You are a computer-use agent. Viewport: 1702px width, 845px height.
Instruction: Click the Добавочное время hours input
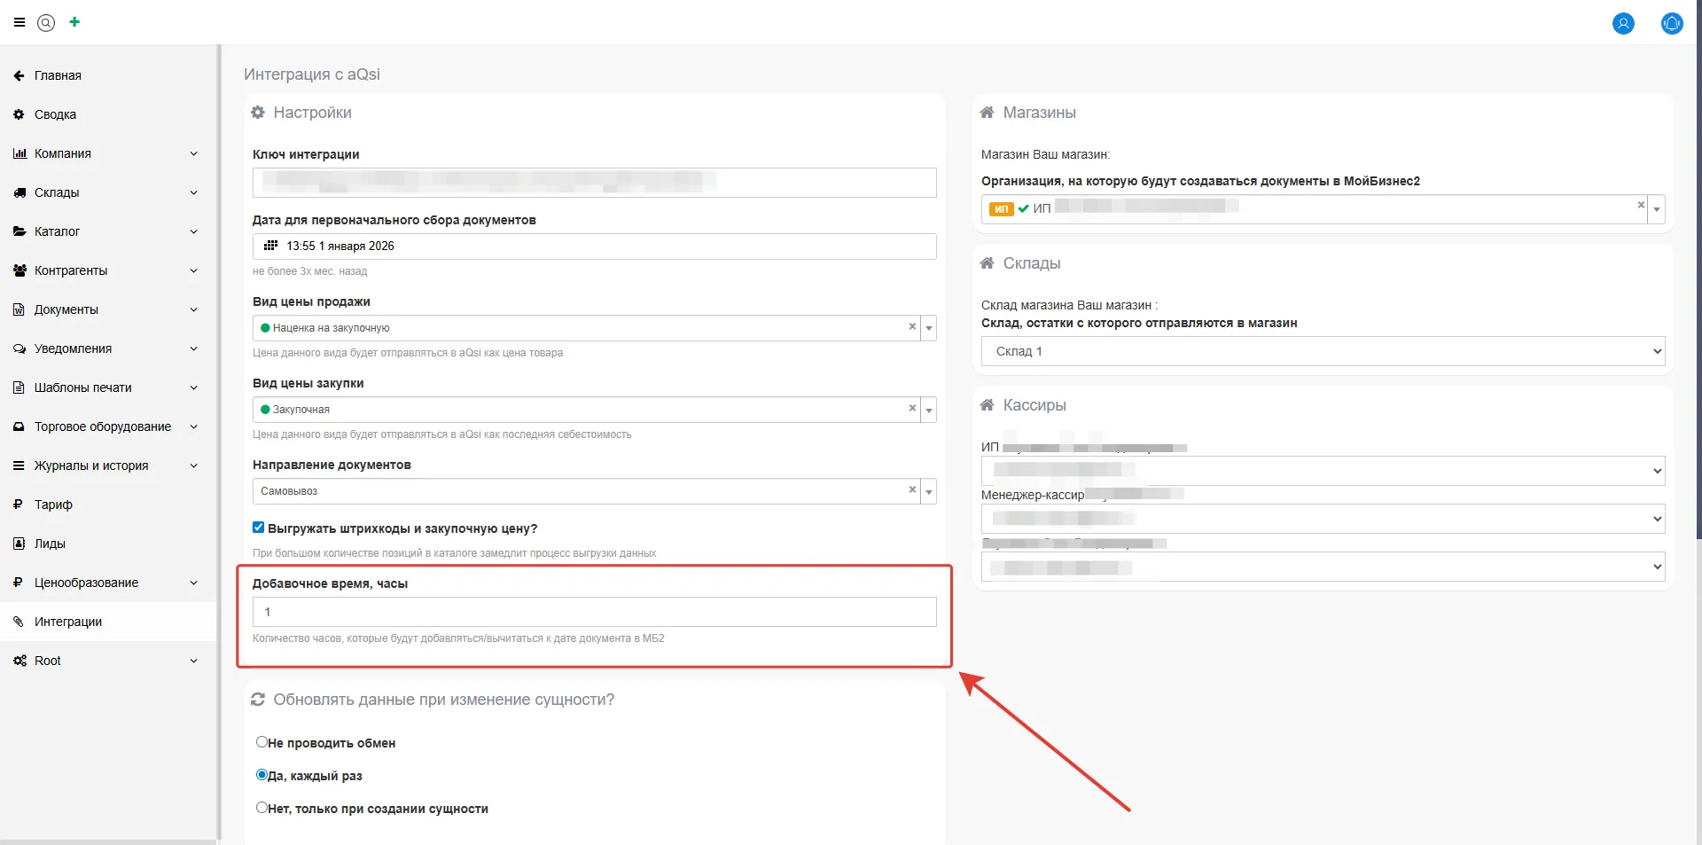click(594, 612)
